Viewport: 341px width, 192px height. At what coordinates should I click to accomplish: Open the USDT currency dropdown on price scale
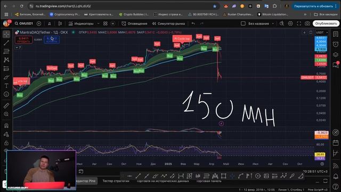[322, 33]
